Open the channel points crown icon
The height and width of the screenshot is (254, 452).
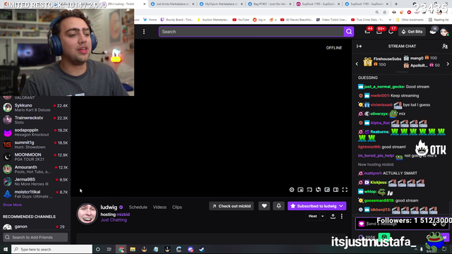pos(433,31)
